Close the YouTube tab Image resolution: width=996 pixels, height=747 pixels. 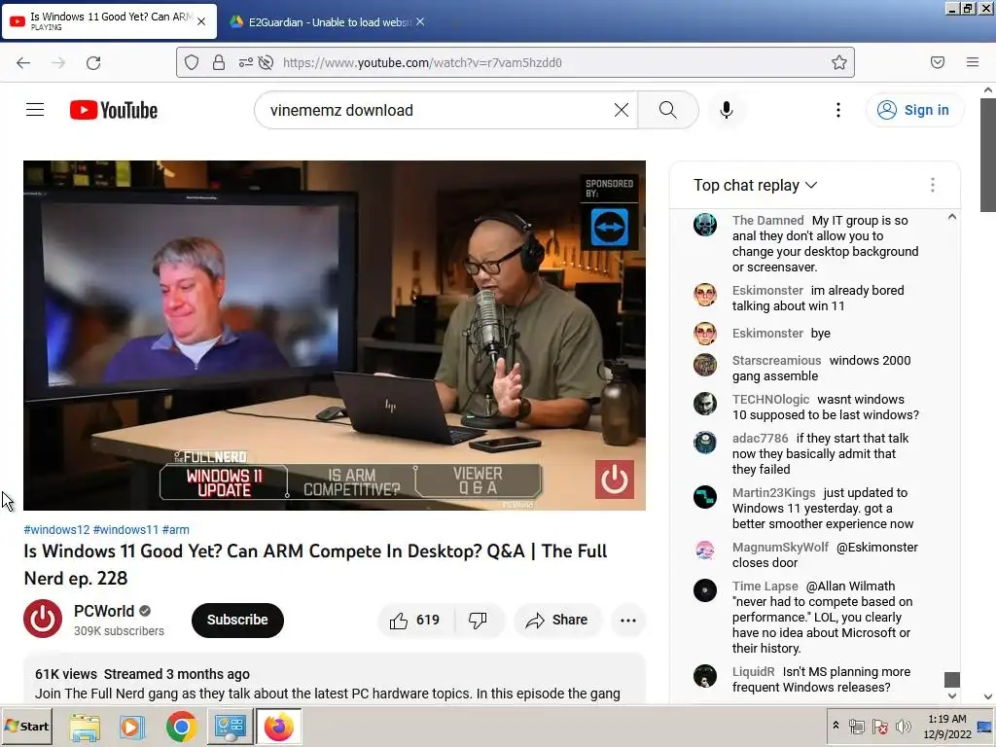coord(201,21)
